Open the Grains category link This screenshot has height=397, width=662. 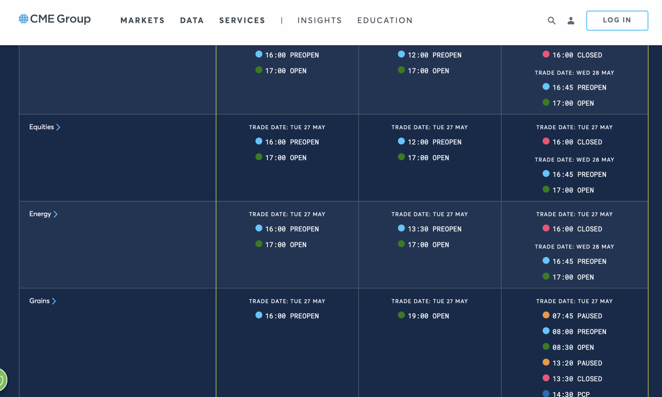click(39, 301)
